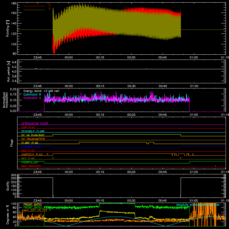229x229 pixels.
Task: Click the SAA_FLAG label
Action: click(x=28, y=151)
